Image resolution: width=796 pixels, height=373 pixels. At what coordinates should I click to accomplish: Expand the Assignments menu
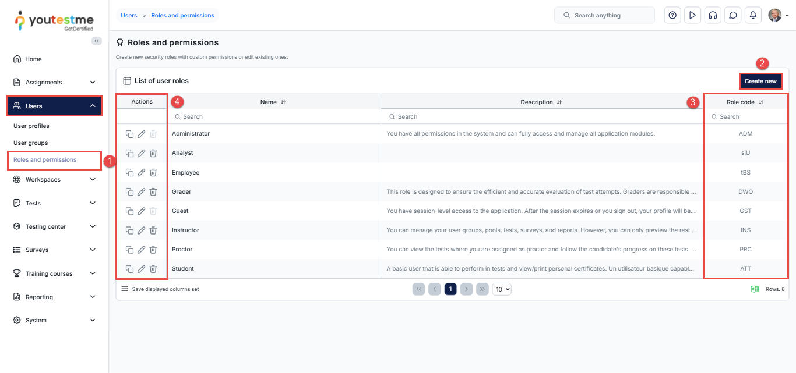(x=54, y=82)
